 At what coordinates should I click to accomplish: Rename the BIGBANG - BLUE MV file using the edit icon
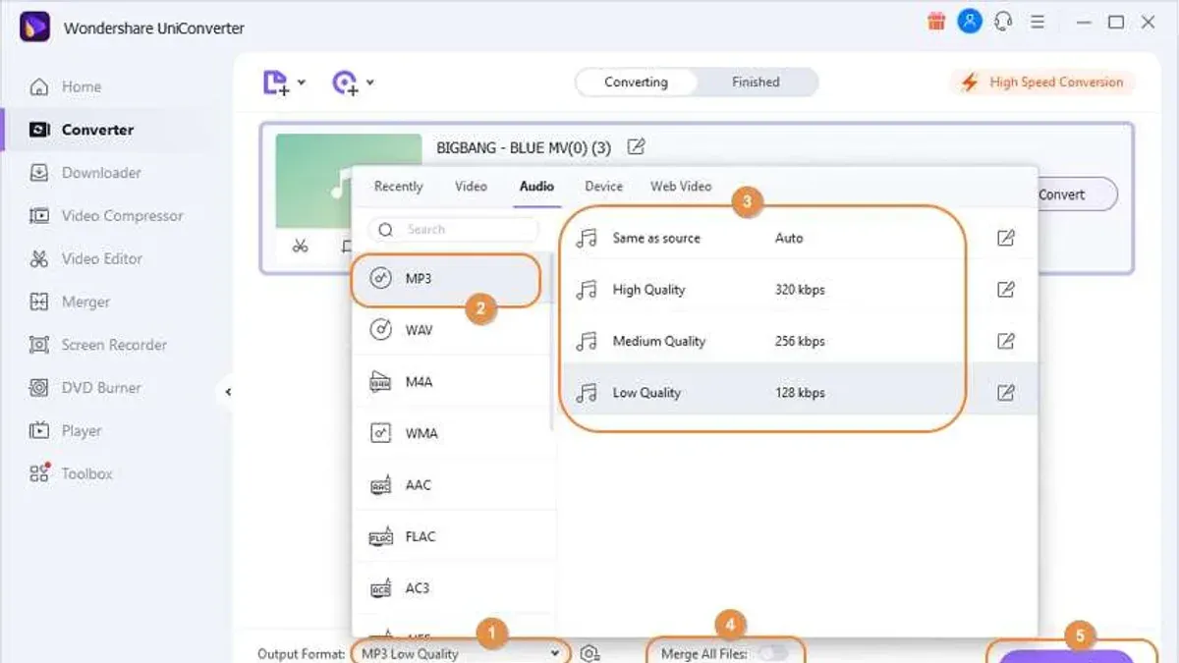tap(636, 147)
